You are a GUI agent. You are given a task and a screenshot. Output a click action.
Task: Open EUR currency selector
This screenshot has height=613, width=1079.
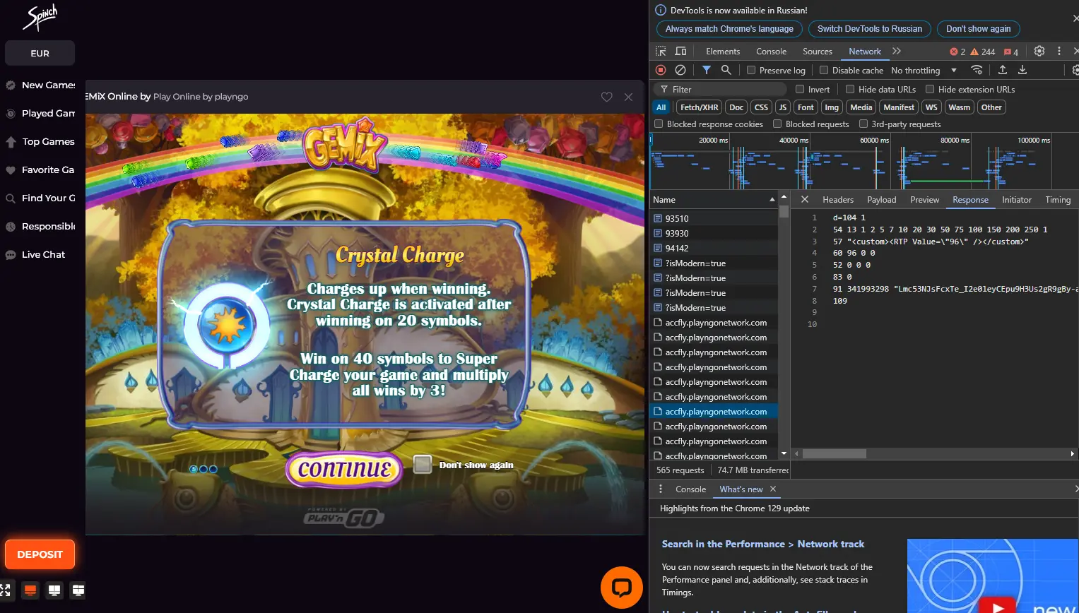pos(40,53)
